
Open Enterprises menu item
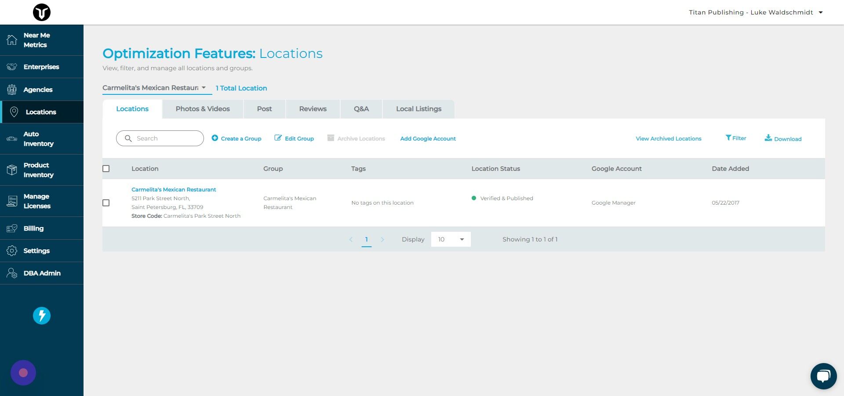click(42, 67)
